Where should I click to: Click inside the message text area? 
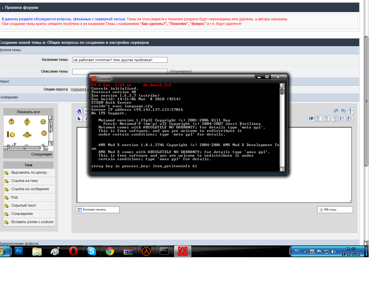[214, 165]
